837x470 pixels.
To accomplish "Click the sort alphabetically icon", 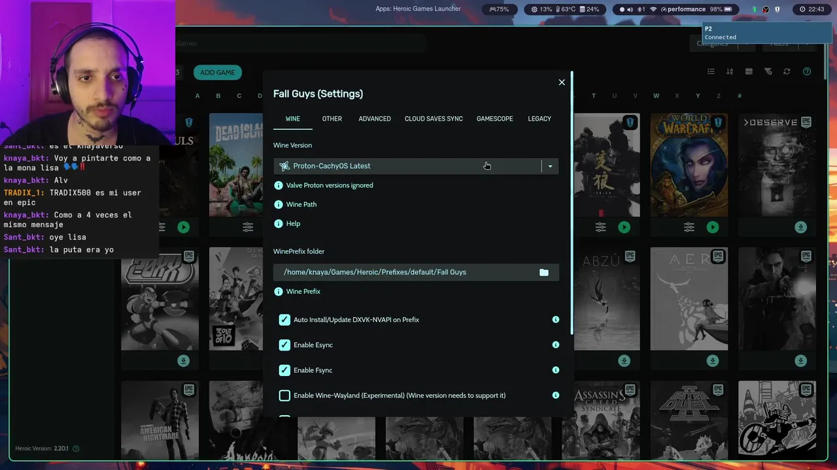I will [x=730, y=72].
